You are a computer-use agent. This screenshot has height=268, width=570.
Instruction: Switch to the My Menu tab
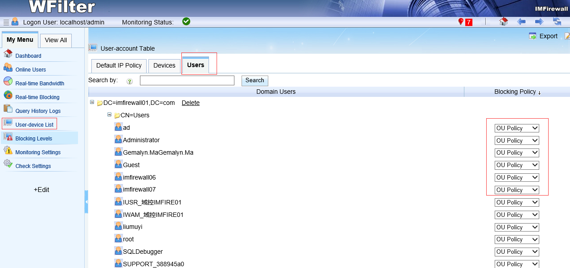(20, 40)
